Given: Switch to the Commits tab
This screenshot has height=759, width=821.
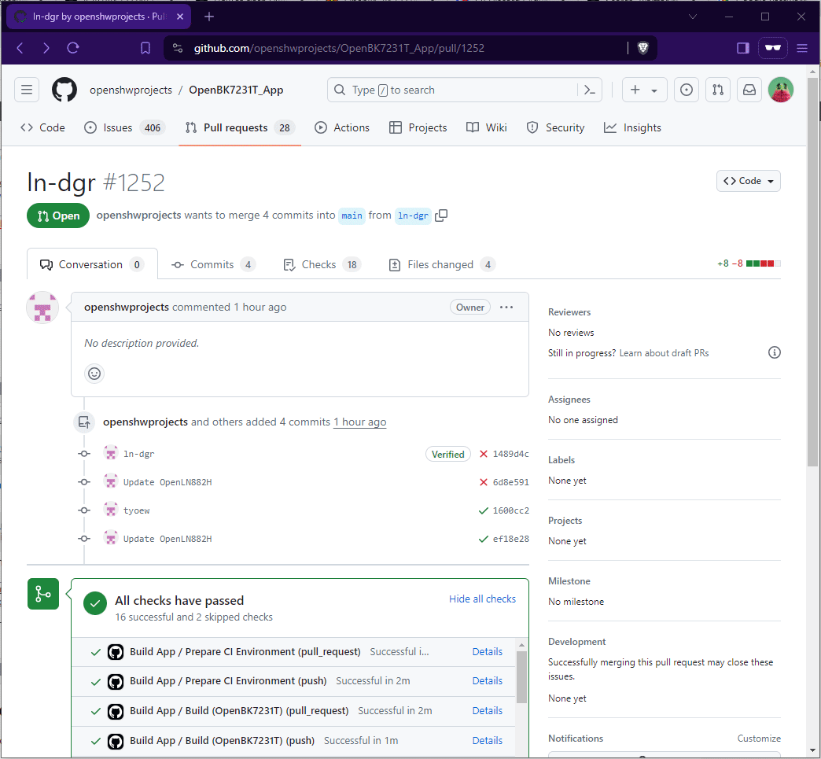Looking at the screenshot, I should click(x=213, y=265).
